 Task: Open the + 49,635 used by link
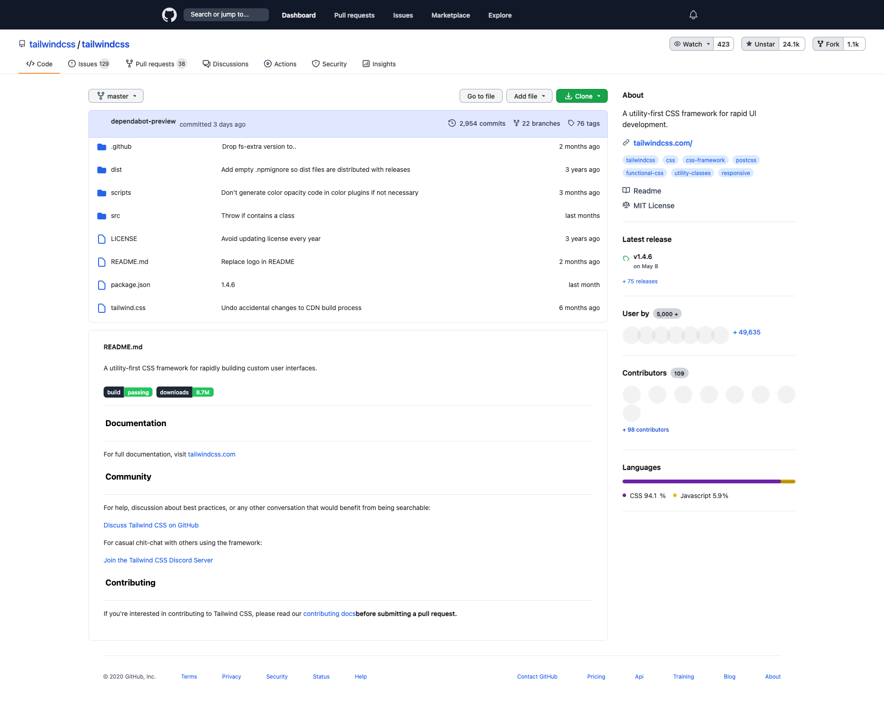click(747, 332)
